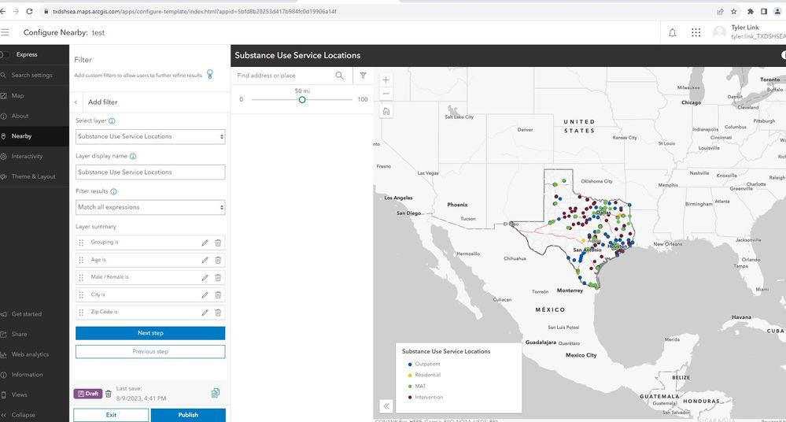
Task: Reload the browser page
Action: [30, 12]
